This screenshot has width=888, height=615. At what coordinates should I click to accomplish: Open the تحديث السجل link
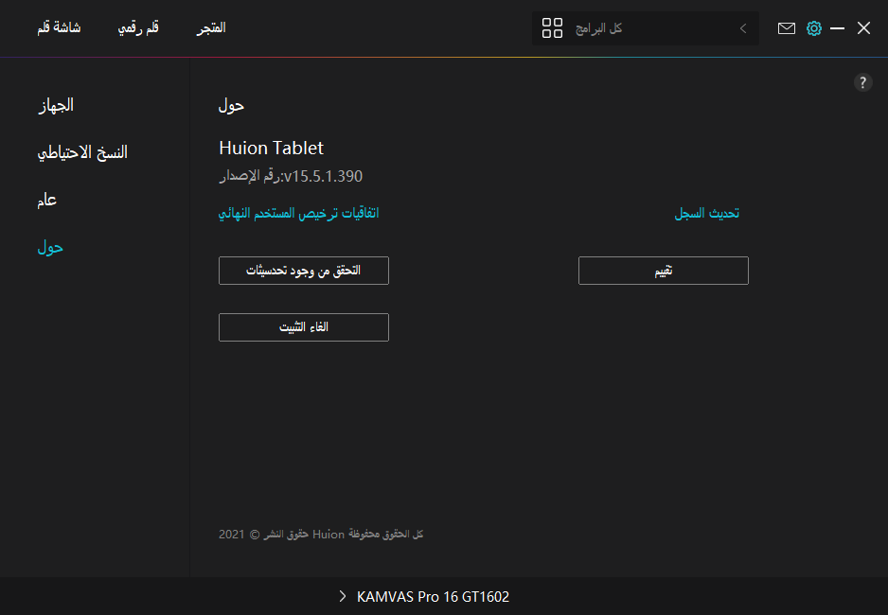coord(707,213)
